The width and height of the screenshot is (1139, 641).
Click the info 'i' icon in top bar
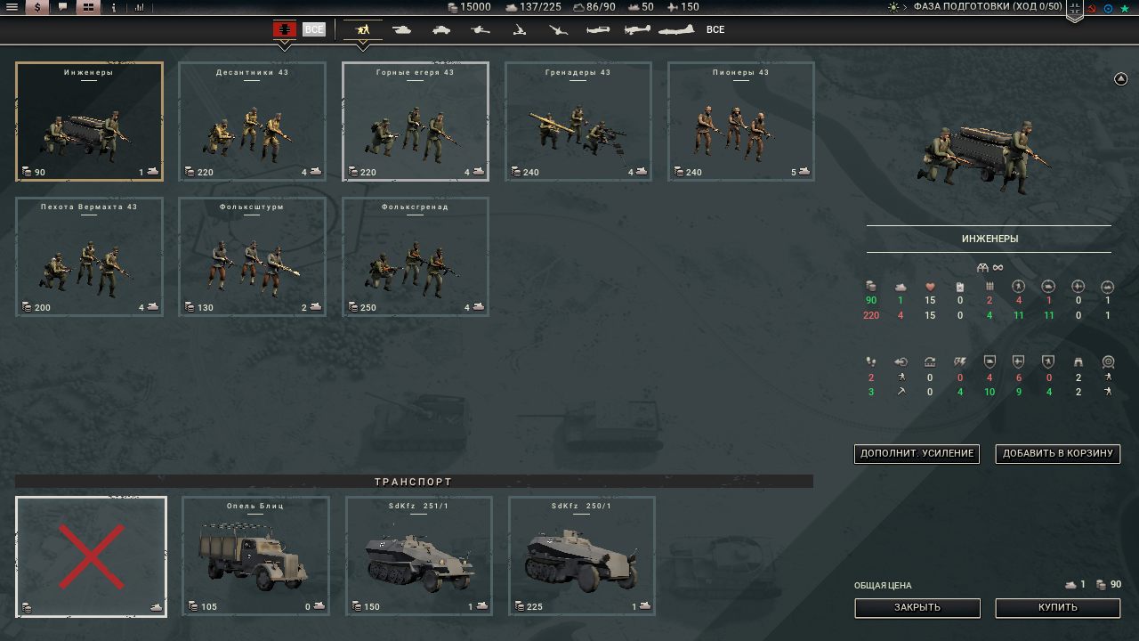[114, 7]
